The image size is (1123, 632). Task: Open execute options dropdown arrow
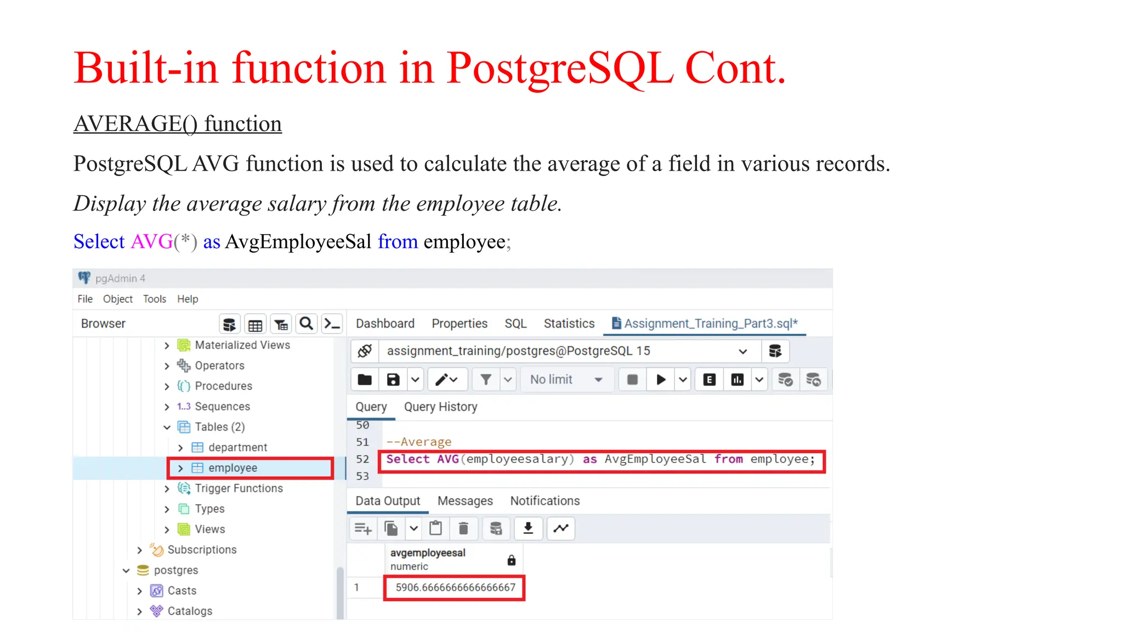click(x=683, y=380)
